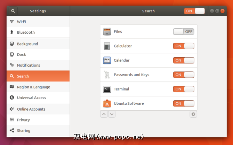Switch off the Ubuntu Software toggle
The width and height of the screenshot is (233, 145).
coord(184,103)
